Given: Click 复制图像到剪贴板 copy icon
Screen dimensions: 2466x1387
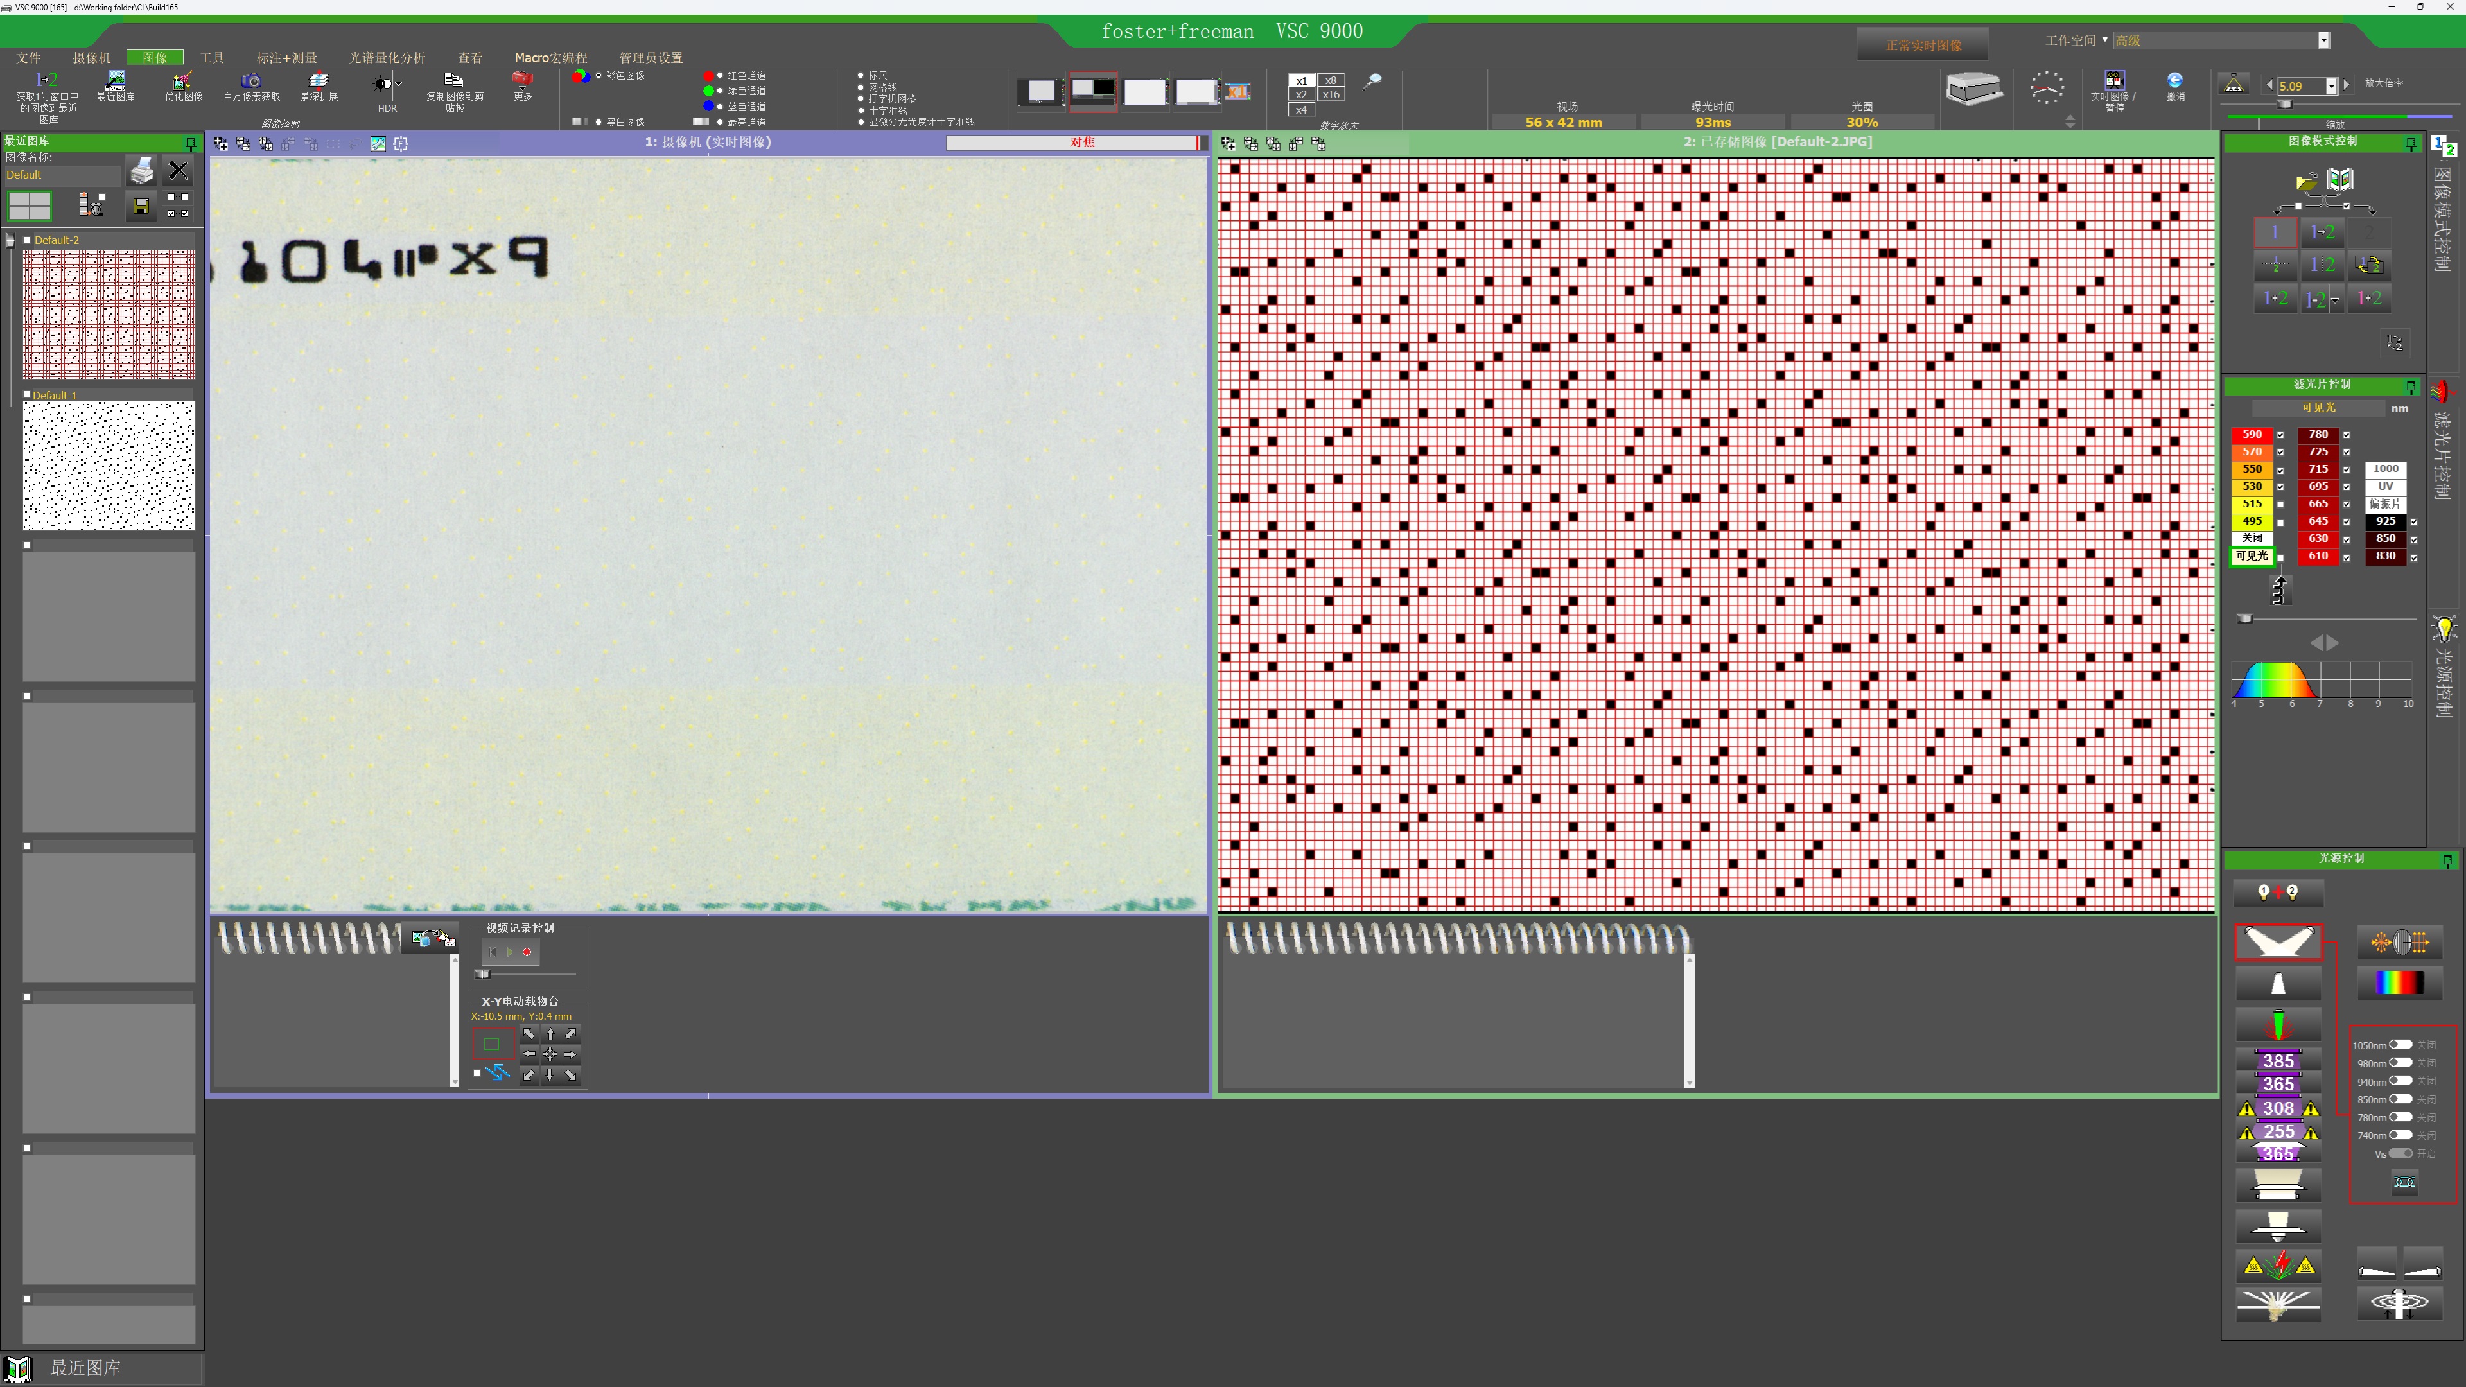Looking at the screenshot, I should point(455,80).
